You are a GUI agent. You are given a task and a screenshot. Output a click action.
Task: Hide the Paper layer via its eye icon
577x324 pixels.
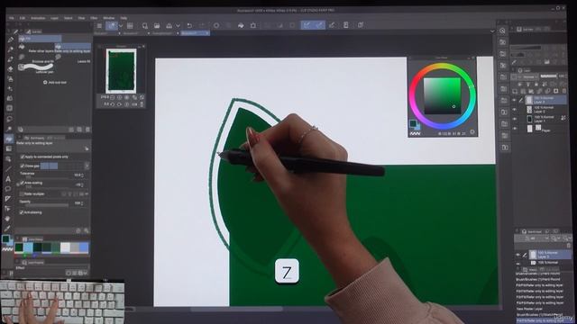click(515, 129)
